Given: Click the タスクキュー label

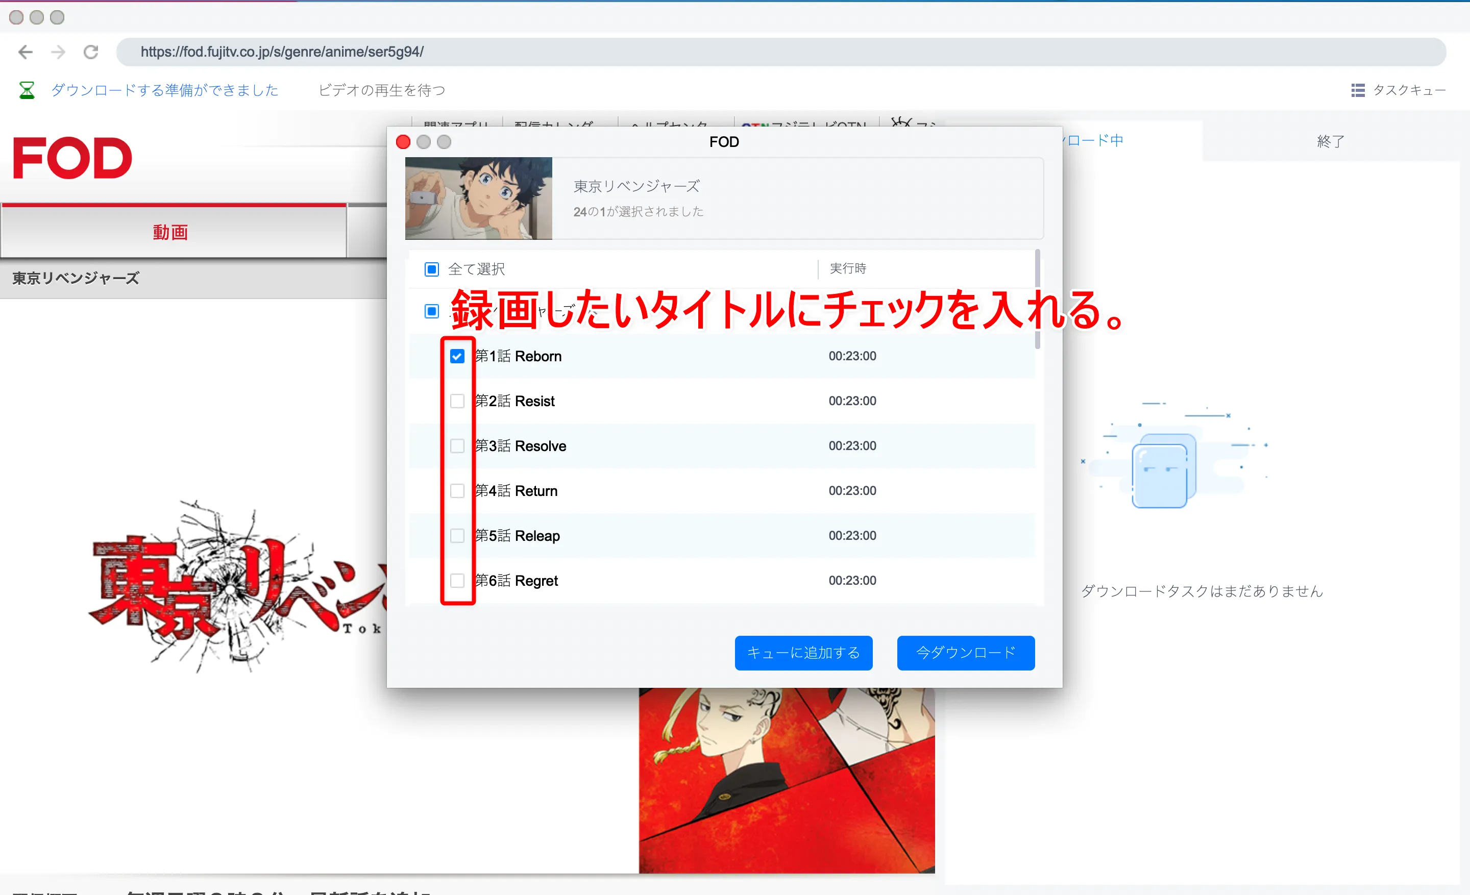Looking at the screenshot, I should coord(1409,90).
